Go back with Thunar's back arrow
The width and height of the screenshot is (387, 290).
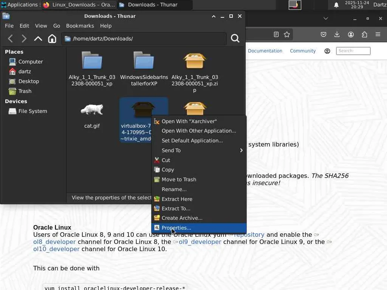10,39
